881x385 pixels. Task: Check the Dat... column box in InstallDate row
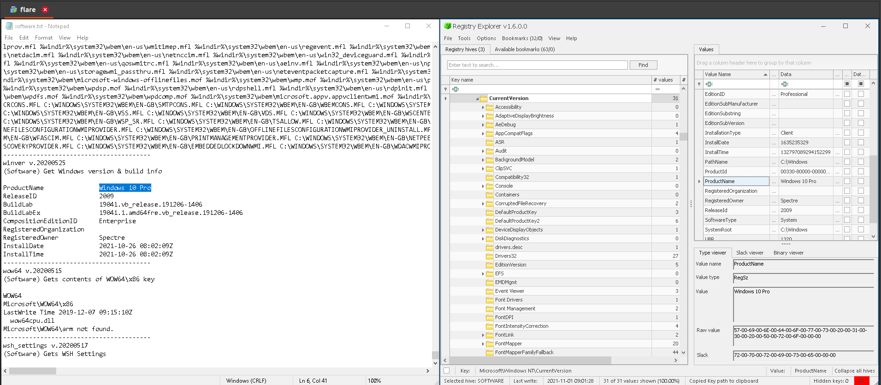[x=861, y=142]
